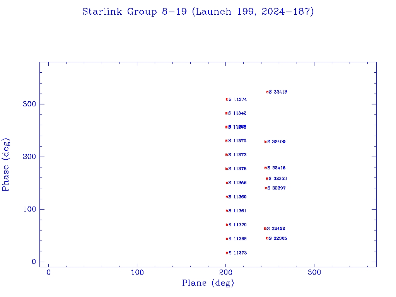Viewport: 396px width, 297px height.
Task: Click the S 11366 satellite label
Action: pos(237,183)
